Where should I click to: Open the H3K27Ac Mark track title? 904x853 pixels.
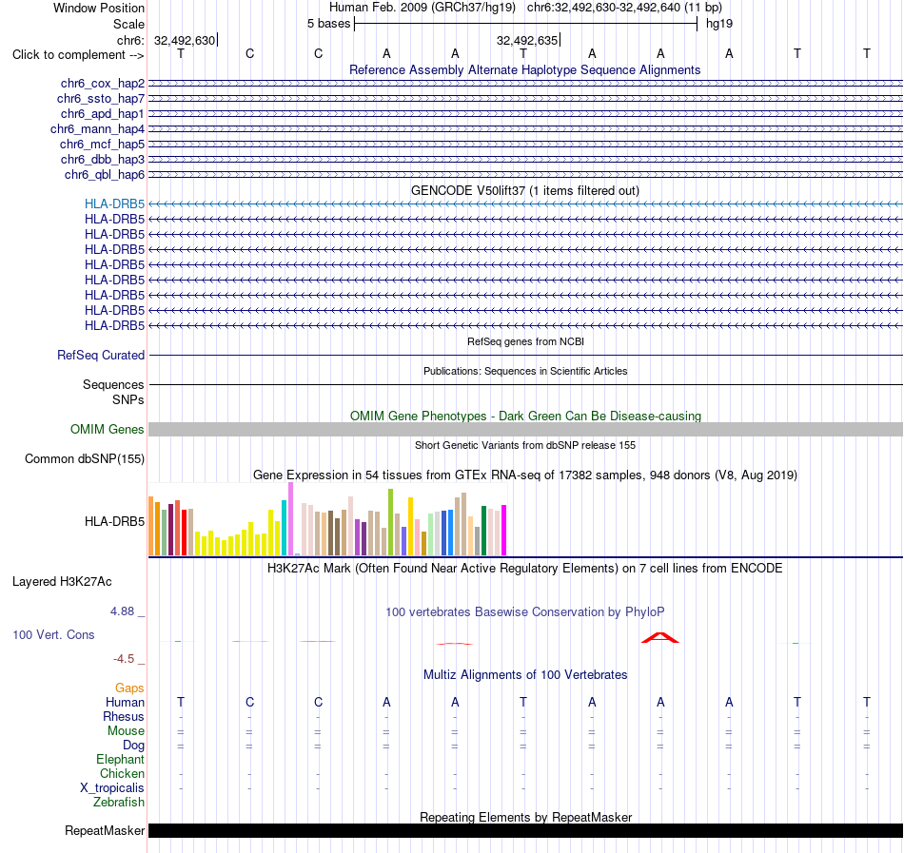coord(525,569)
